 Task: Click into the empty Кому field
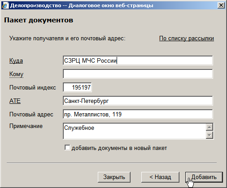tap(138, 74)
